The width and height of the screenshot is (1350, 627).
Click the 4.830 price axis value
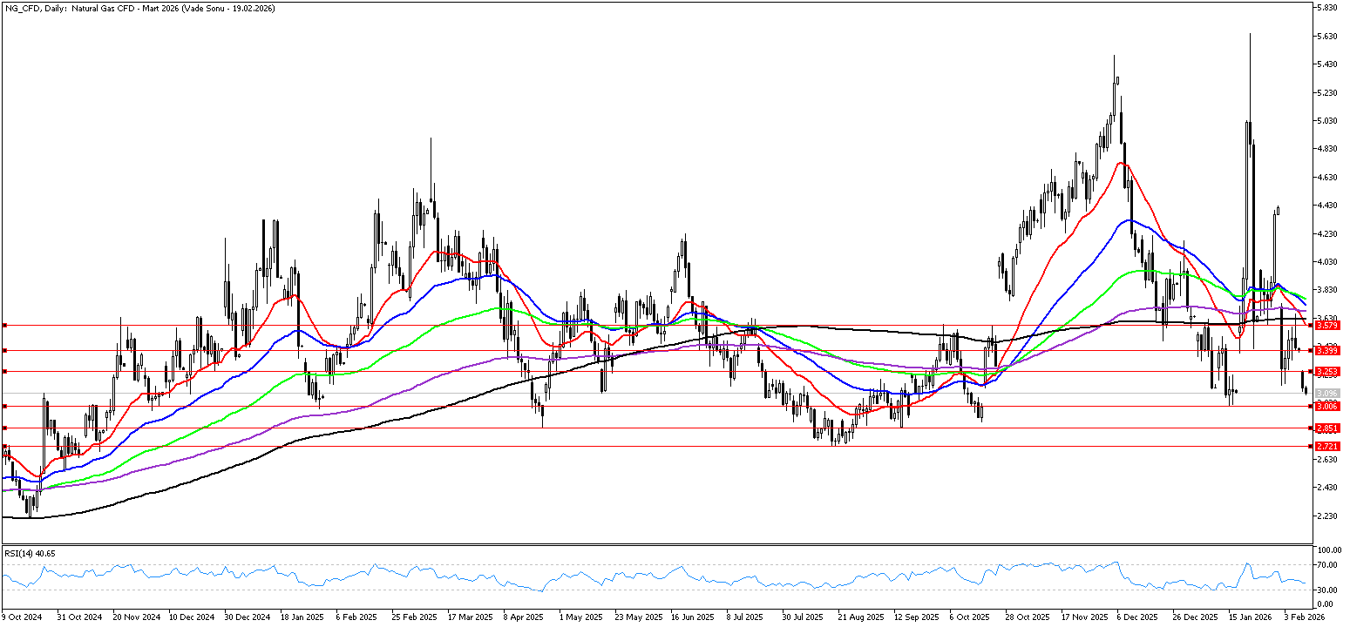point(1329,149)
